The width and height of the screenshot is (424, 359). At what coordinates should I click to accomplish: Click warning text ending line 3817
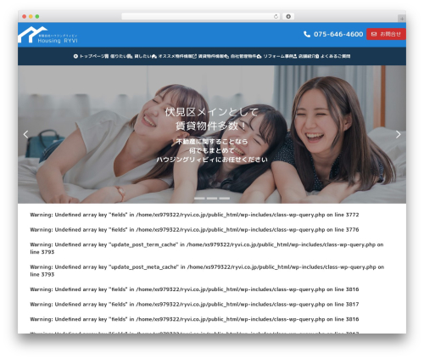click(x=194, y=305)
